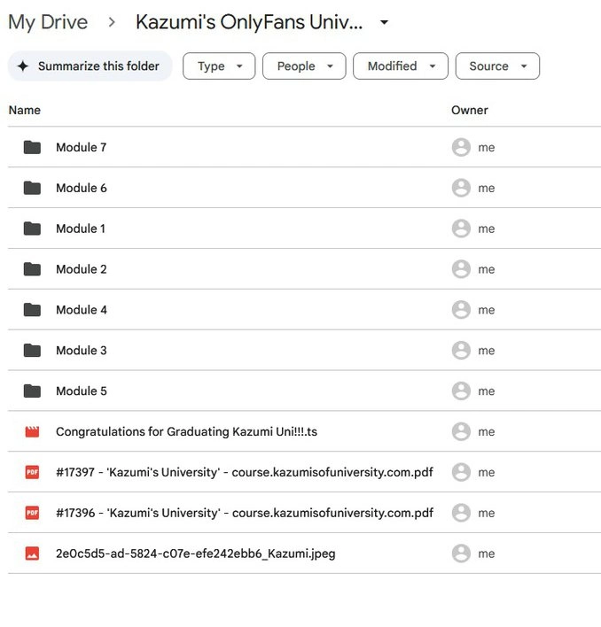The image size is (601, 627).
Task: Click 'me' owner text in Module 1 row
Action: 486,229
